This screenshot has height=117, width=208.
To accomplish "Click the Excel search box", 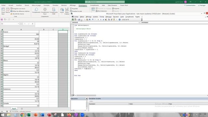I will tap(105, 2).
